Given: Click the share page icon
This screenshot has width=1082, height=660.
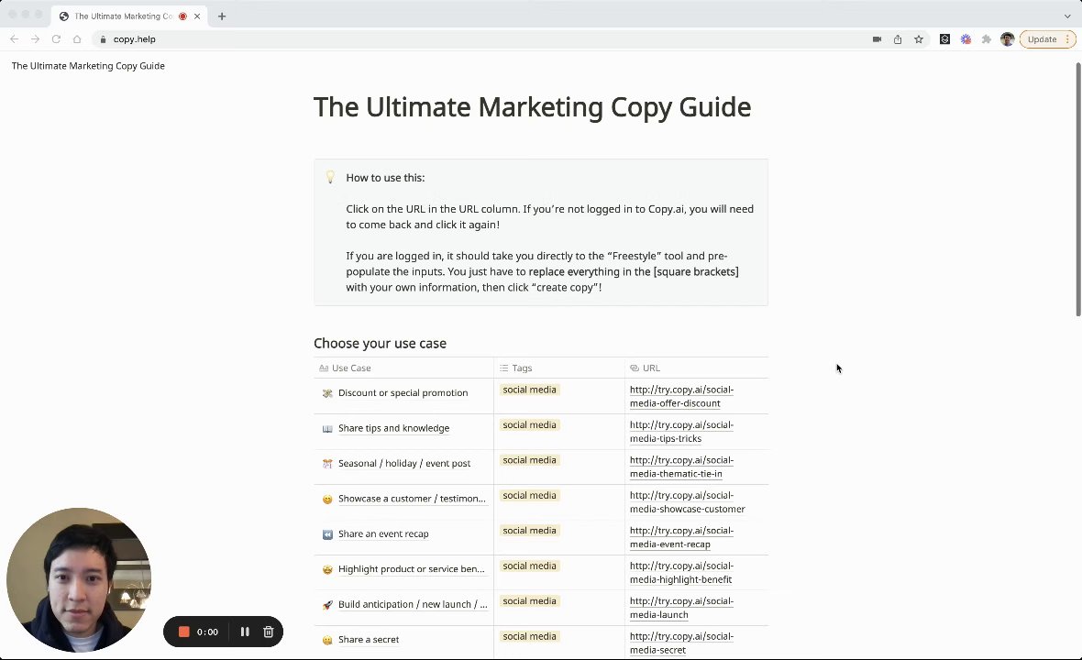Looking at the screenshot, I should coord(898,39).
